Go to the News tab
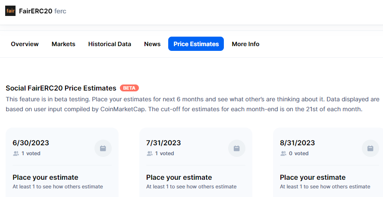The width and height of the screenshot is (383, 197). 152,44
